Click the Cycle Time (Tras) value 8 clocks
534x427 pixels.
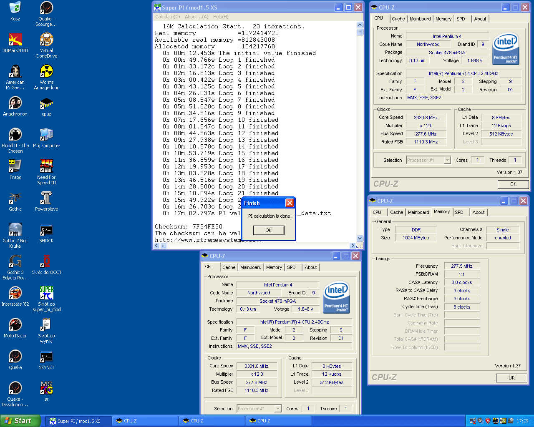pyautogui.click(x=462, y=307)
